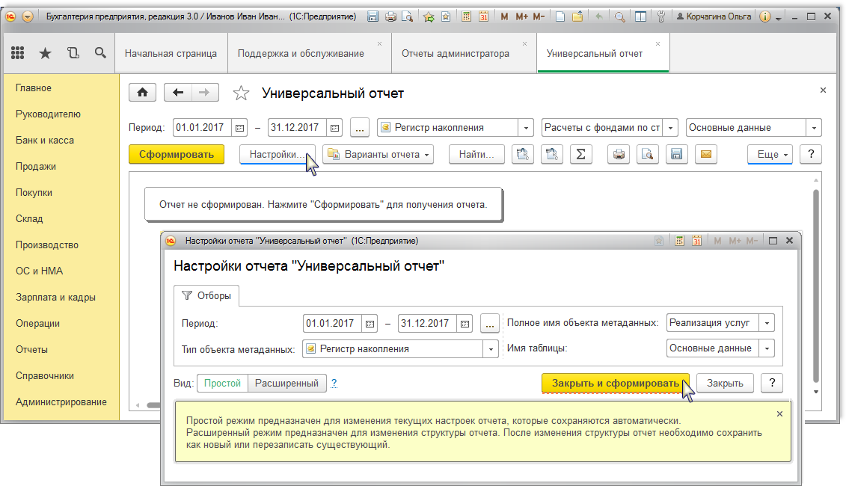Open the calculator in main title bar
The image size is (846, 486).
click(466, 16)
